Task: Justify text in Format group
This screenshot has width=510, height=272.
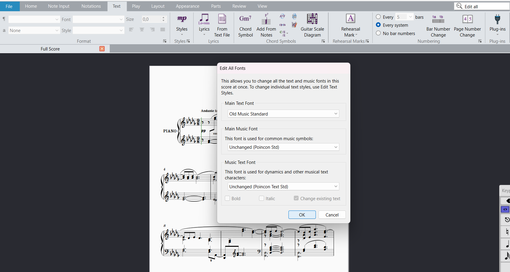Action: (163, 29)
